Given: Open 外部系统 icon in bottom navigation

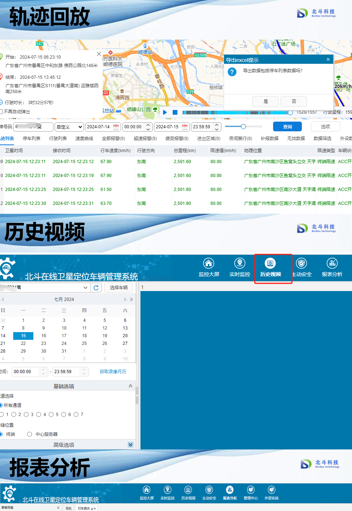Looking at the screenshot, I should pyautogui.click(x=271, y=490).
